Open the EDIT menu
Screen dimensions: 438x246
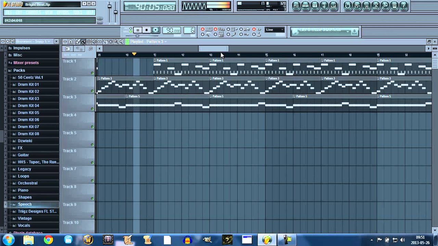click(x=19, y=13)
